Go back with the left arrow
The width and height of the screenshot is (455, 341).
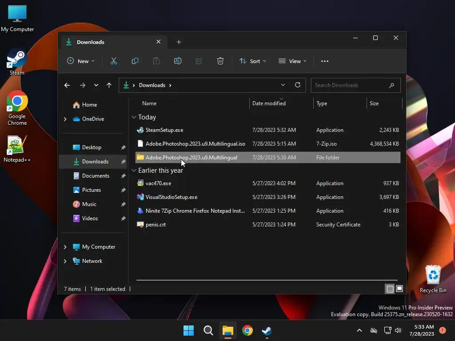pyautogui.click(x=67, y=85)
